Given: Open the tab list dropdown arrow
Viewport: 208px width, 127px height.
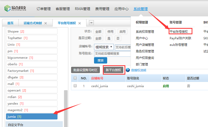Looking at the screenshot, I should 92,23.
